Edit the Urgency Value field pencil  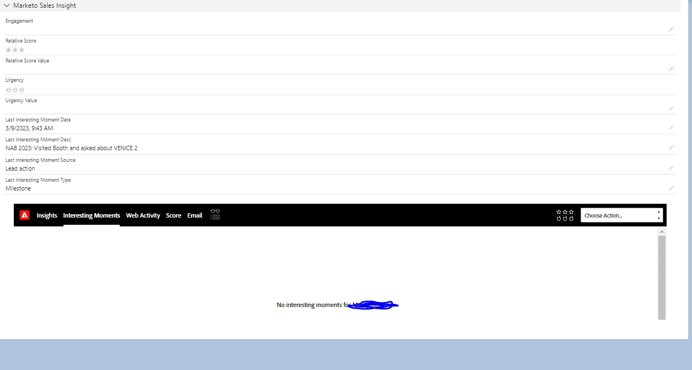point(671,108)
